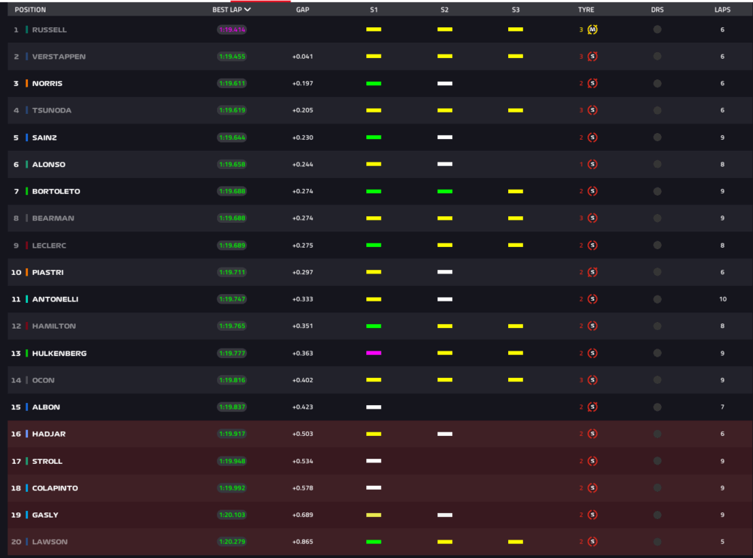Screen dimensions: 753x558
Task: Click the GAP column header
Action: (x=302, y=10)
